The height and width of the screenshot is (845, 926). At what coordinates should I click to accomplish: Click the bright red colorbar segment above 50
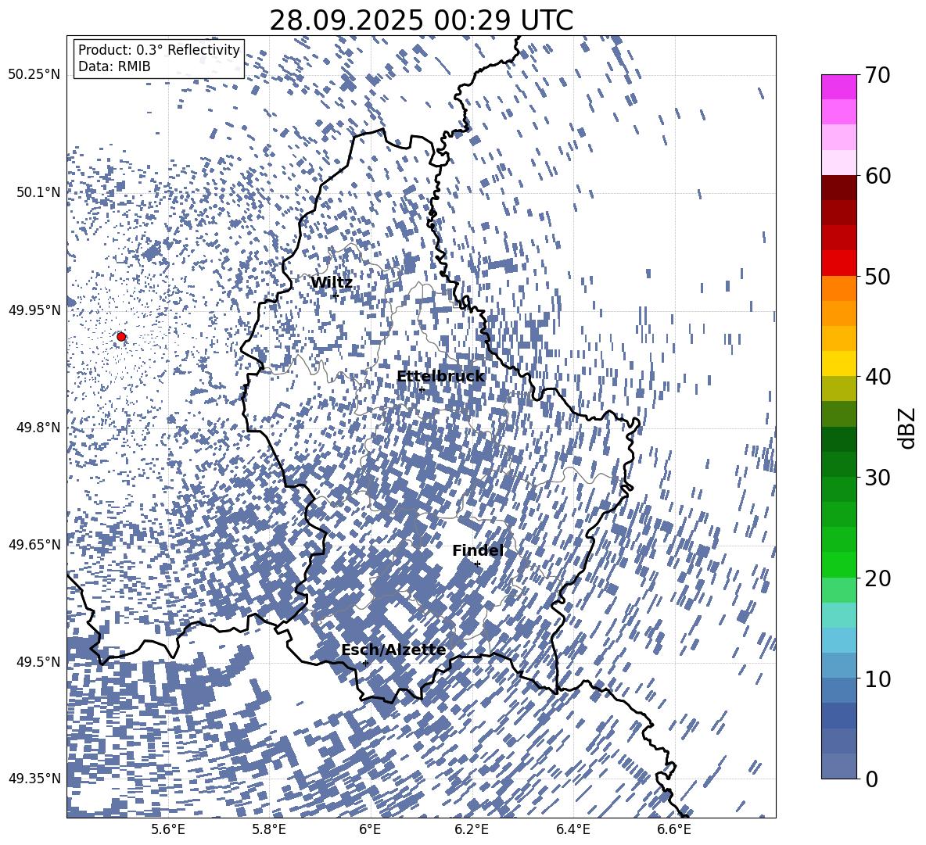[838, 263]
